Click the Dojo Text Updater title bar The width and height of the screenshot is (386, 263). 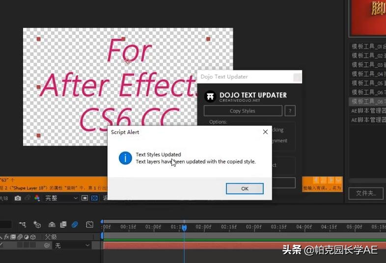pyautogui.click(x=249, y=77)
